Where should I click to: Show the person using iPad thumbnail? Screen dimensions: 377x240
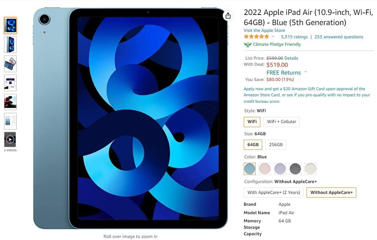(10, 102)
